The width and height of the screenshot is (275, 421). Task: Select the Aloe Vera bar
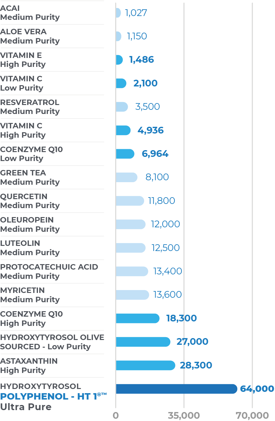[x=118, y=36]
